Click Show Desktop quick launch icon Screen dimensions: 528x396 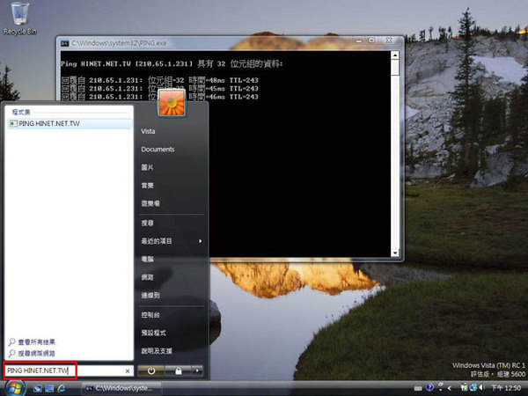(x=37, y=388)
